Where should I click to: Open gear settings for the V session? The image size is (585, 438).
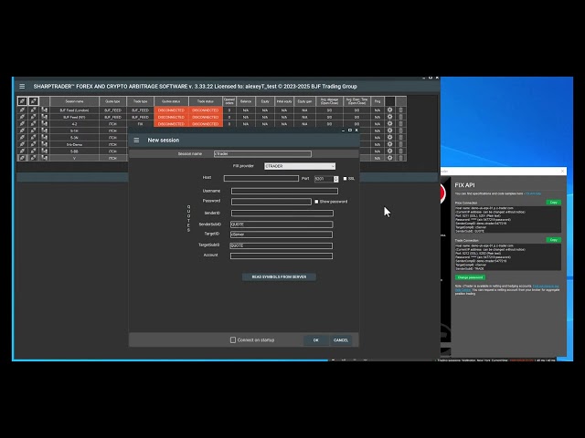(390, 158)
